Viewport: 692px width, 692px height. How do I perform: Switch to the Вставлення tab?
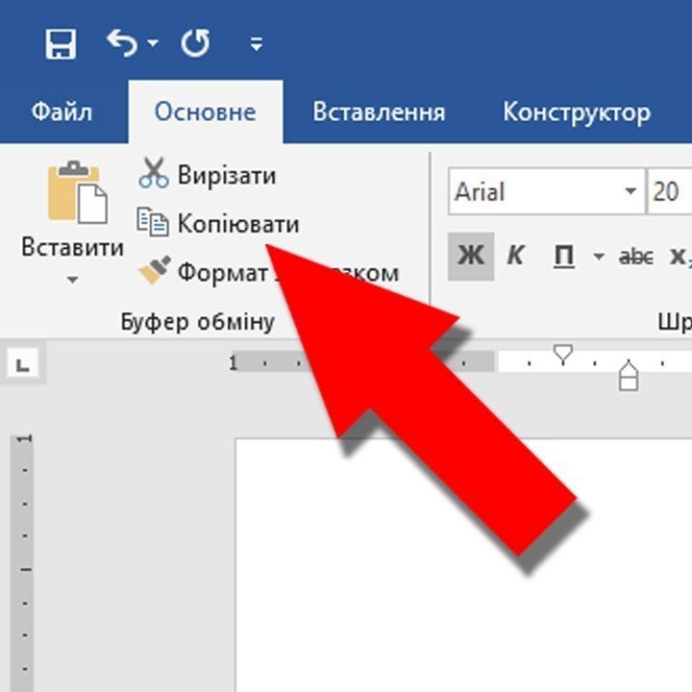pyautogui.click(x=379, y=112)
